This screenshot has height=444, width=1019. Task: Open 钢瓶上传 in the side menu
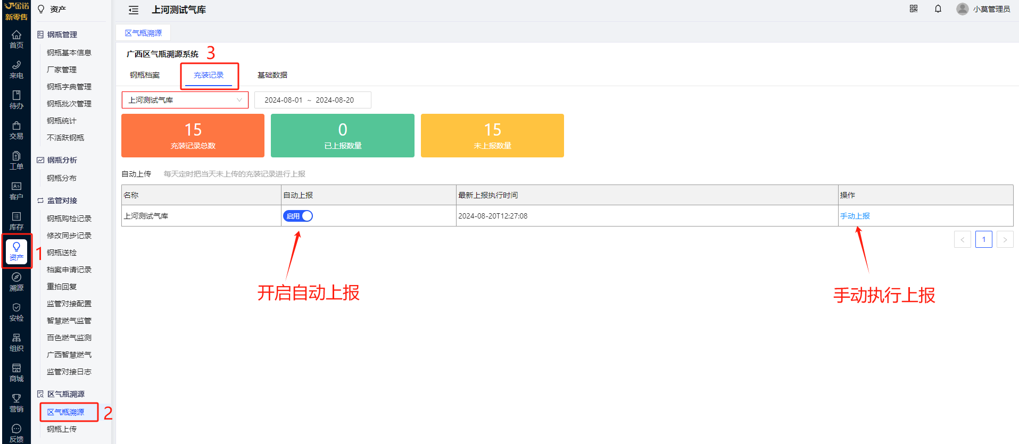point(62,429)
